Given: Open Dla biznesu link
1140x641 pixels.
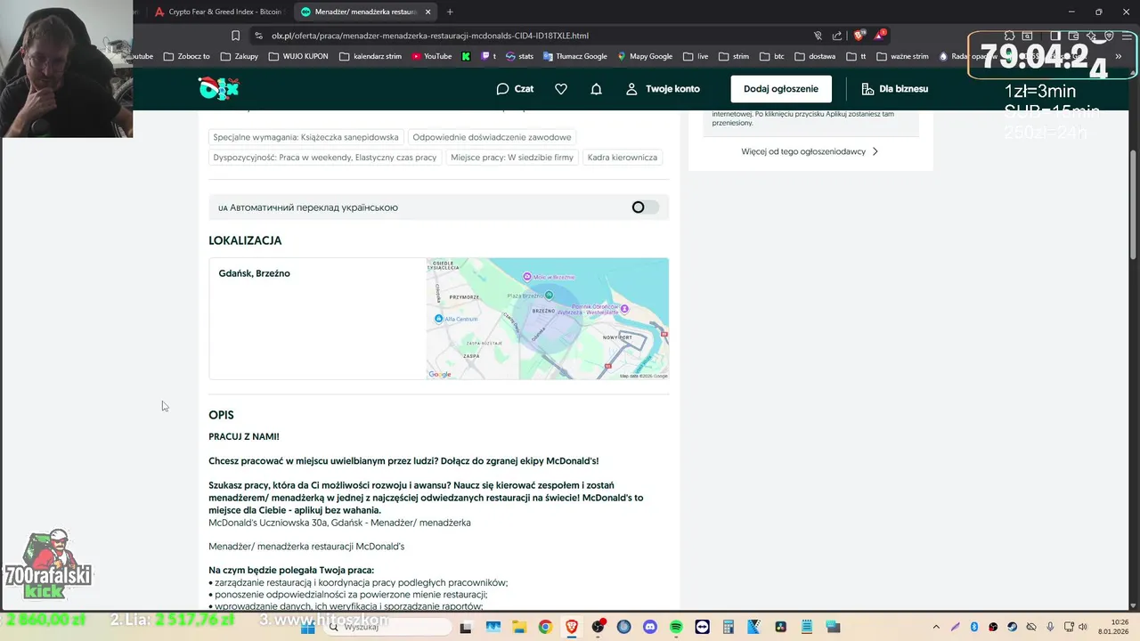Looking at the screenshot, I should pyautogui.click(x=894, y=89).
